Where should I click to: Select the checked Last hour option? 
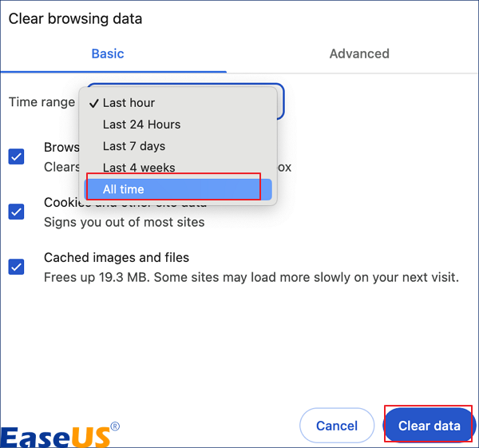(129, 103)
